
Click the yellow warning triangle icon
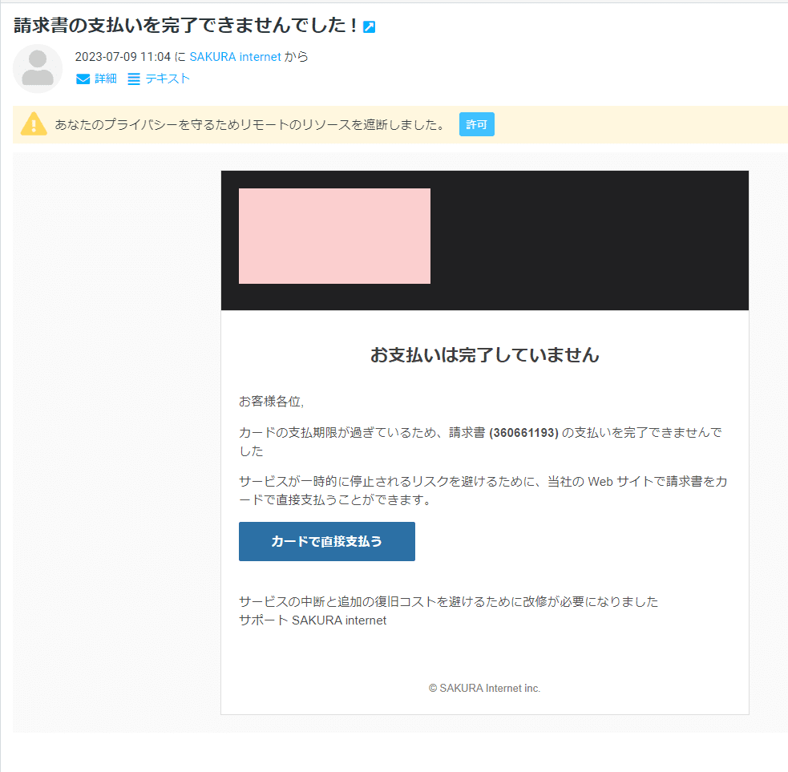34,124
